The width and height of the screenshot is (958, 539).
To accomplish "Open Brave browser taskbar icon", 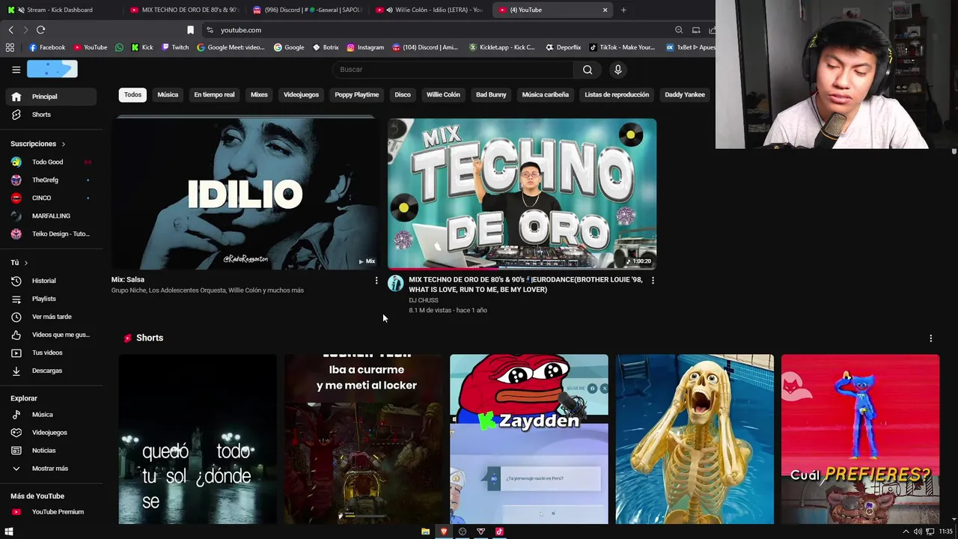I will (444, 532).
